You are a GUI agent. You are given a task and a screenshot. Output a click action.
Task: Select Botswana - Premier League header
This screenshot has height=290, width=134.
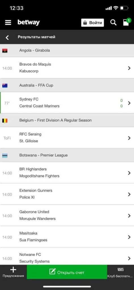[67, 155]
